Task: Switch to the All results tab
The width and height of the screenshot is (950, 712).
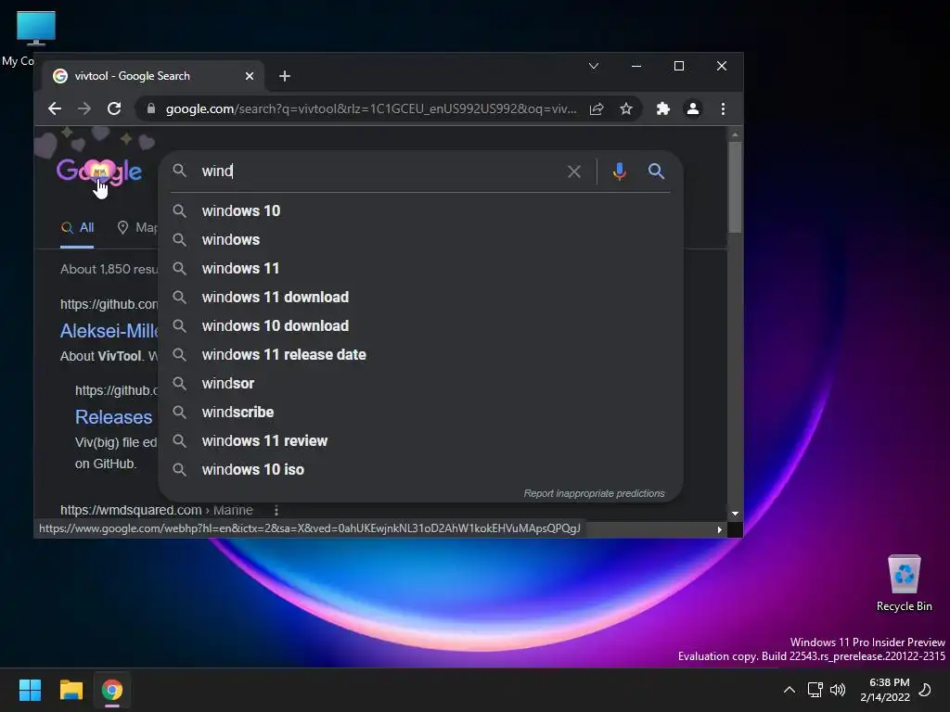Action: [x=77, y=228]
